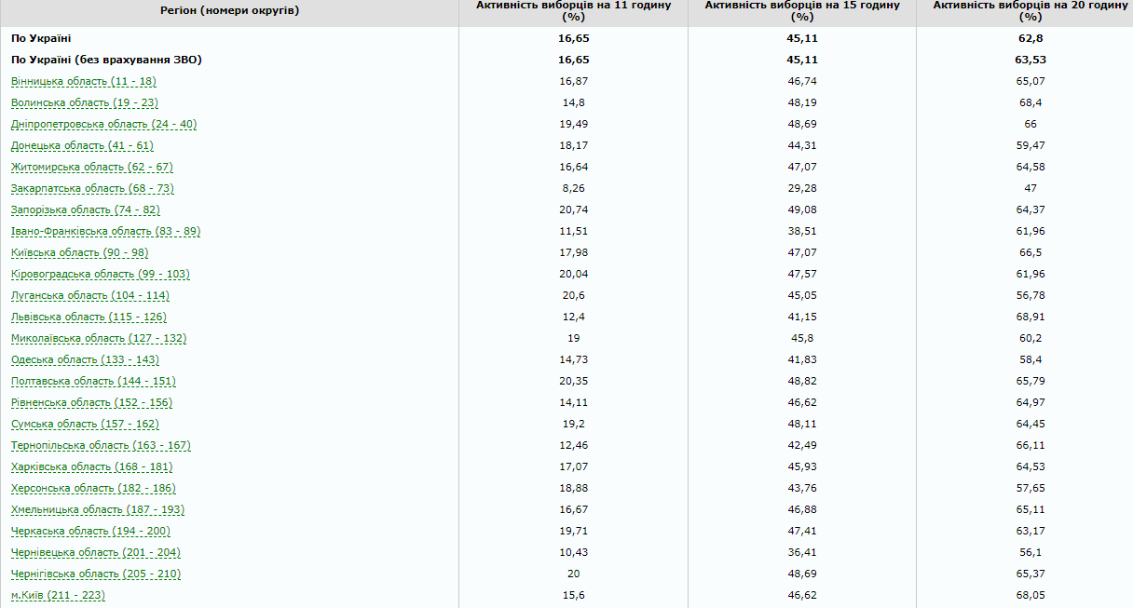Open Полтавська область (144 - 151) link
1133x608 pixels.
click(x=93, y=381)
